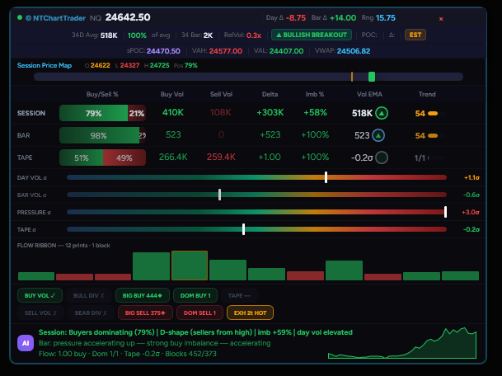Click the Tape 49% sell bar segment
502x376 pixels.
tap(124, 157)
